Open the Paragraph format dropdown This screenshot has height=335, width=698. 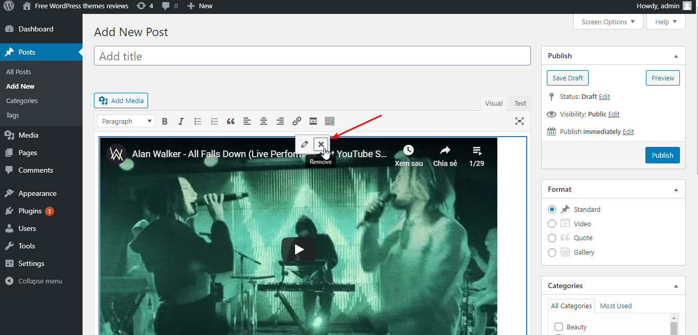tap(126, 122)
